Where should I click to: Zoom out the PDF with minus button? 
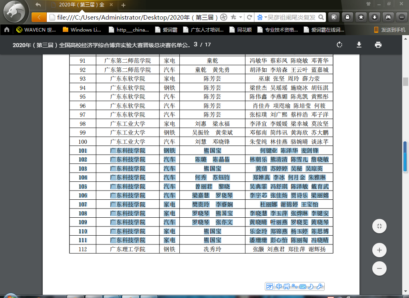click(379, 268)
